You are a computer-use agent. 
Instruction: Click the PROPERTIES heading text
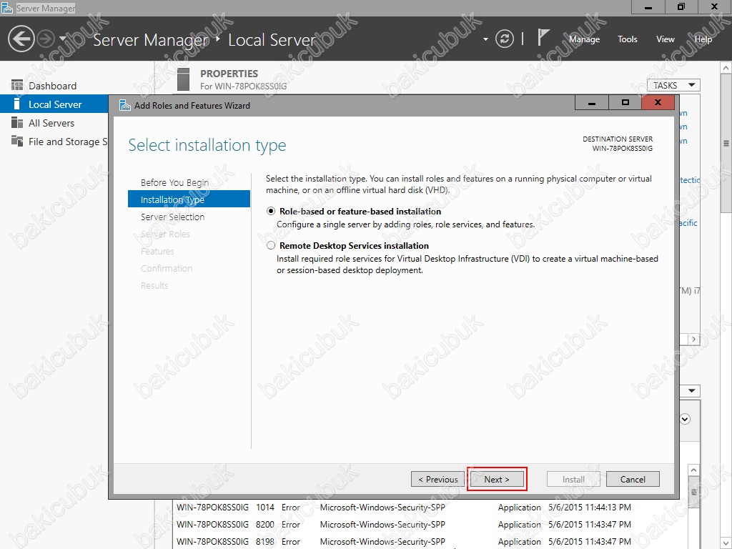(x=229, y=74)
